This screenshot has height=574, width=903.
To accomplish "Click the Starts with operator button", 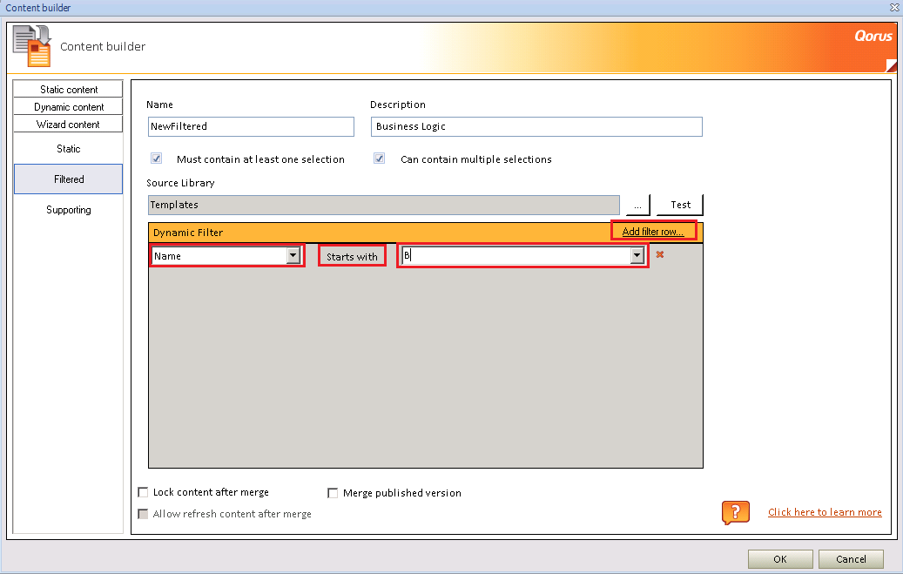I will coord(352,256).
